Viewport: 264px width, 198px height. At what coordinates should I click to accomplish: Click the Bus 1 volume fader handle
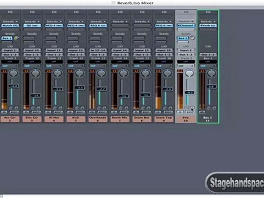[x=211, y=87]
